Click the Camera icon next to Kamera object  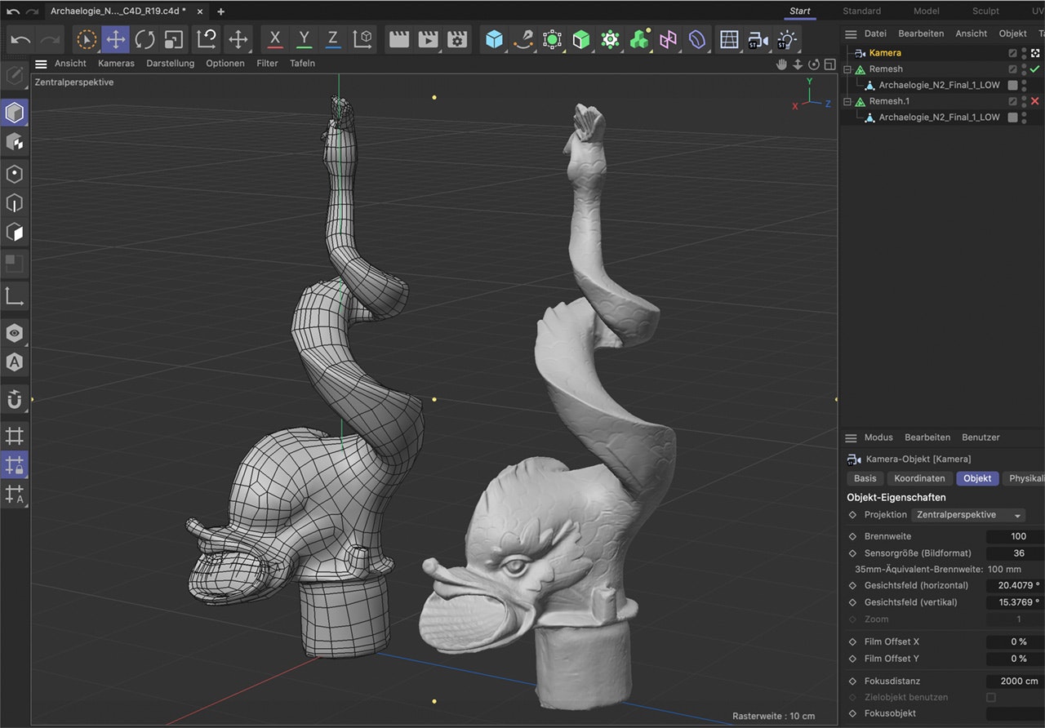click(859, 51)
